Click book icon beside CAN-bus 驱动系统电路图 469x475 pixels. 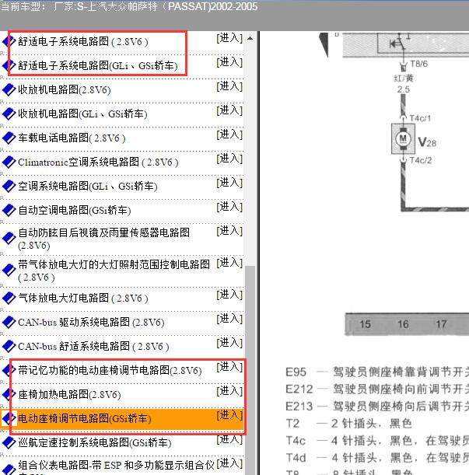(9, 322)
